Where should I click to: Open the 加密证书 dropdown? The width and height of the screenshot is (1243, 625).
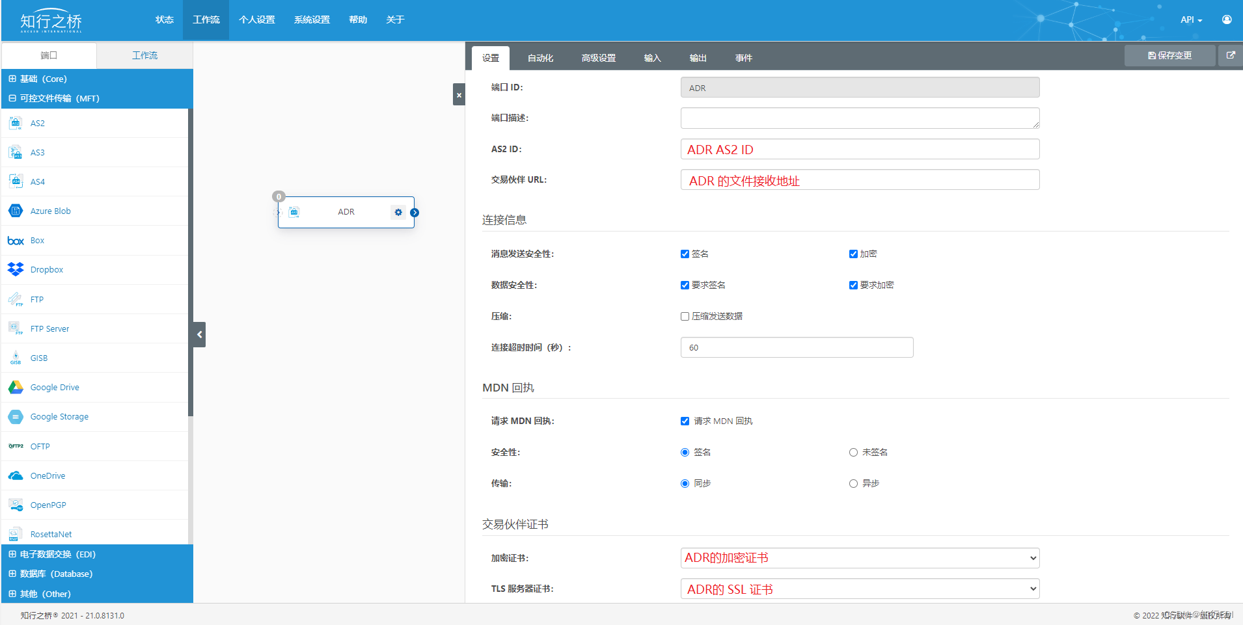click(860, 558)
